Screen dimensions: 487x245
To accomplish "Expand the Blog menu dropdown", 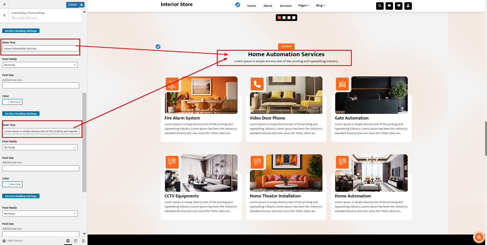I will pyautogui.click(x=321, y=6).
